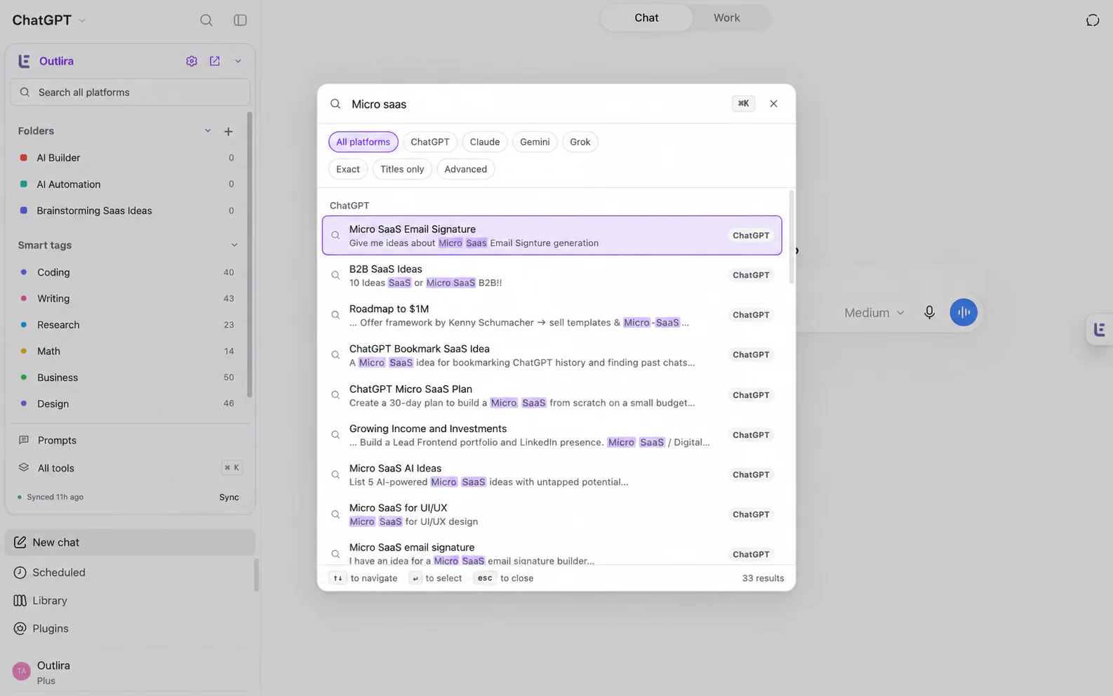Open Scheduled tasks clock icon
The image size is (1113, 696).
20,573
